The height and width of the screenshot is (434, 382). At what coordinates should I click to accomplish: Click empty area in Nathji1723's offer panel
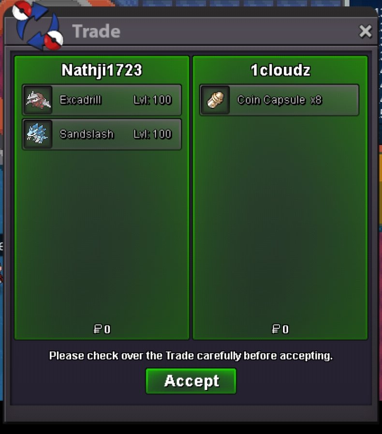coord(102,235)
